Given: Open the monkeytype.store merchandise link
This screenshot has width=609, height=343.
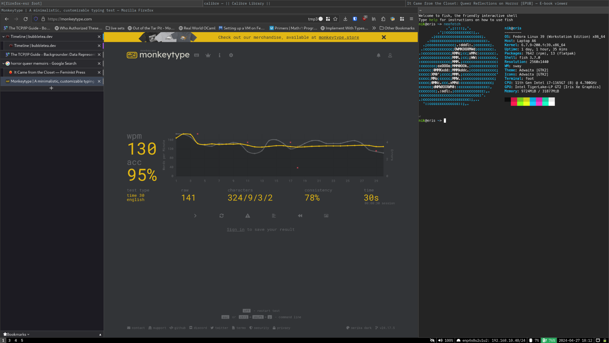Looking at the screenshot, I should (x=339, y=38).
